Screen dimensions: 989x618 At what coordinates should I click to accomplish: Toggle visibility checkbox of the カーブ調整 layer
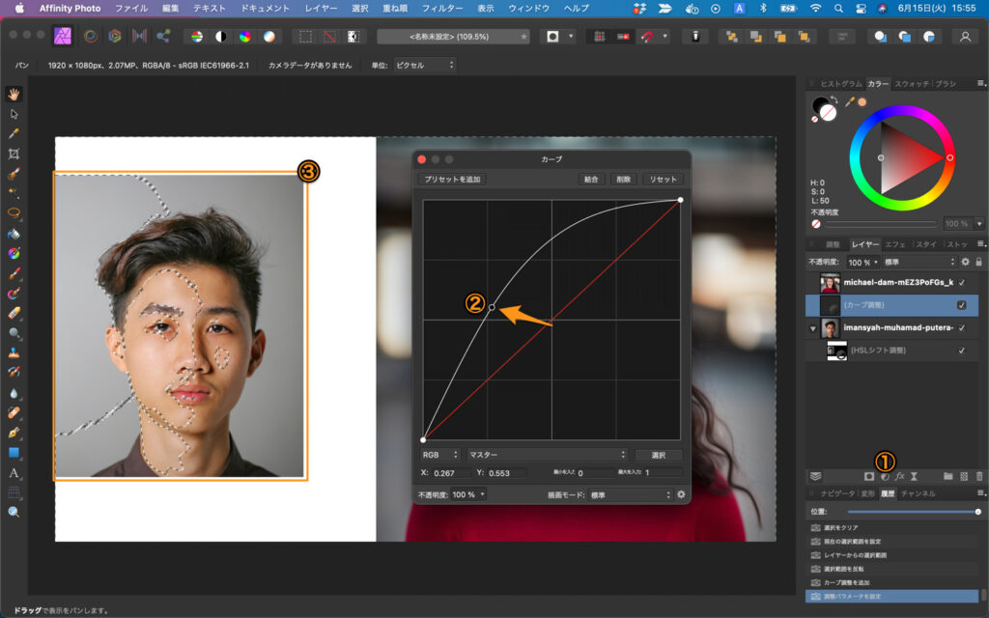(x=961, y=305)
